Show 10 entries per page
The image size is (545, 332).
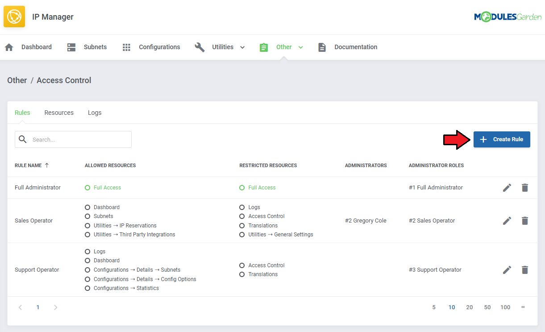[x=452, y=307]
